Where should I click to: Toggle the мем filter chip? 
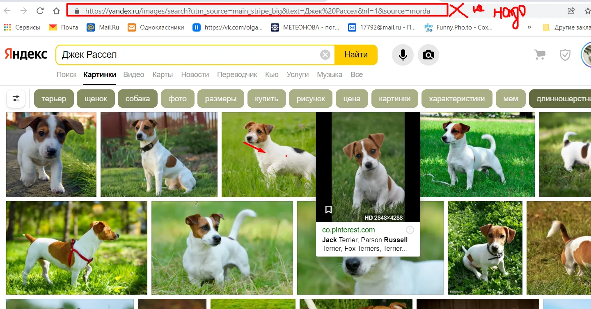coord(511,98)
